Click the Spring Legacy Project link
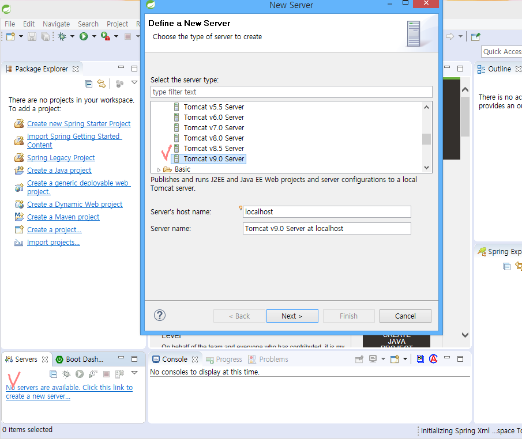The width and height of the screenshot is (522, 439). (61, 158)
